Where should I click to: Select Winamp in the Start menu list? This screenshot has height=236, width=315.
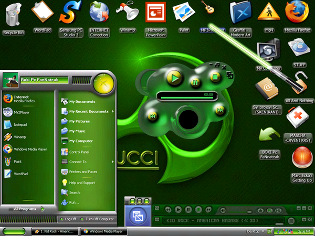pyautogui.click(x=28, y=137)
